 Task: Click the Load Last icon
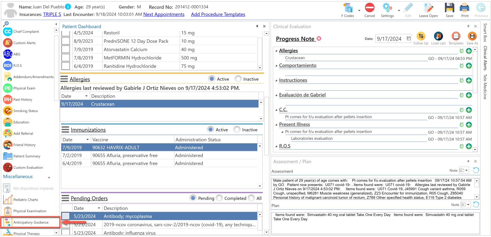tap(438, 36)
